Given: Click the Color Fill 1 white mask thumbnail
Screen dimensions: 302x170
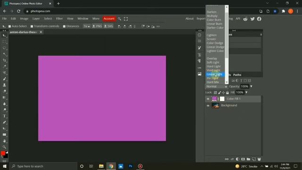Looking at the screenshot, I should (x=222, y=99).
